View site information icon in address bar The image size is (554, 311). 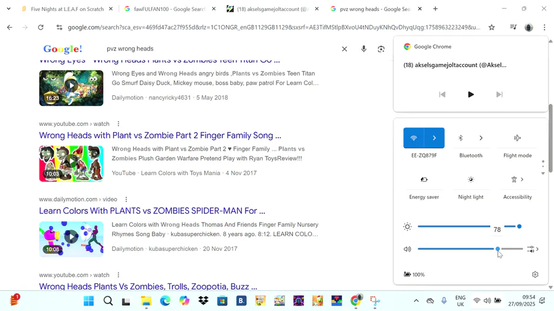[59, 27]
